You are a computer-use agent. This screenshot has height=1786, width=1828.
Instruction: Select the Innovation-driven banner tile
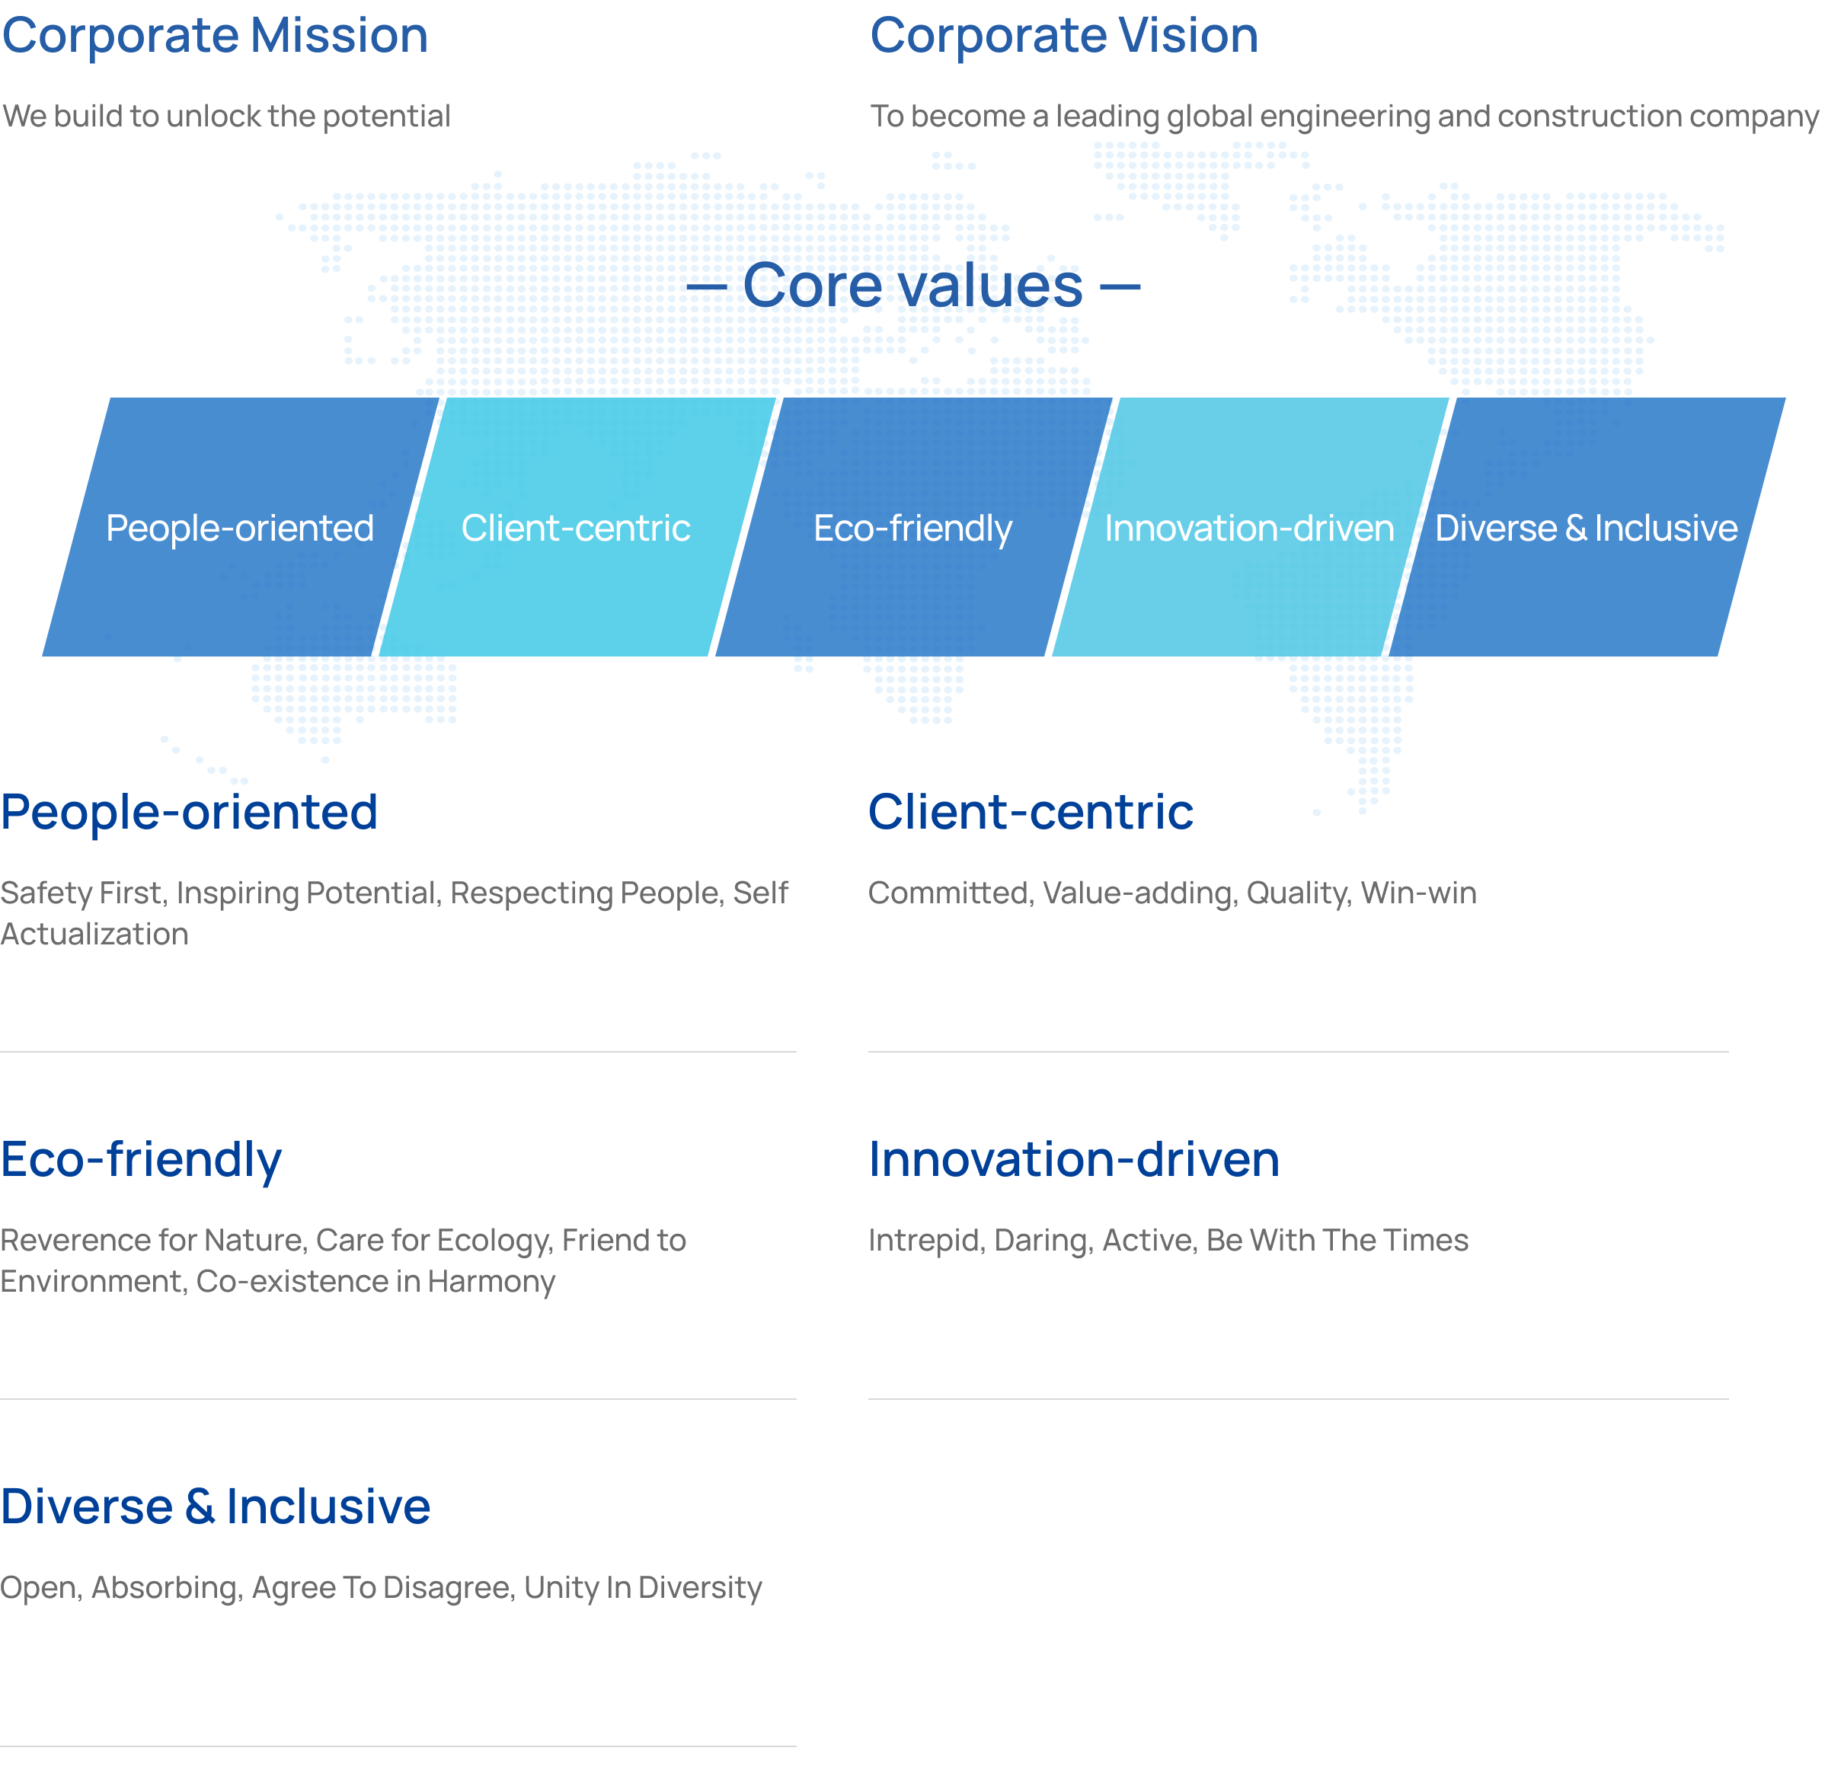point(1250,527)
